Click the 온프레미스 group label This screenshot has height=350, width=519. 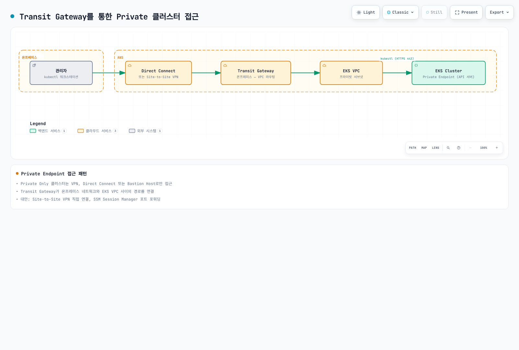pyautogui.click(x=30, y=57)
